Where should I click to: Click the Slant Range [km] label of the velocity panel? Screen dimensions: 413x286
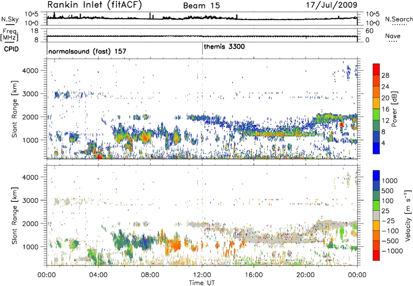pyautogui.click(x=14, y=215)
